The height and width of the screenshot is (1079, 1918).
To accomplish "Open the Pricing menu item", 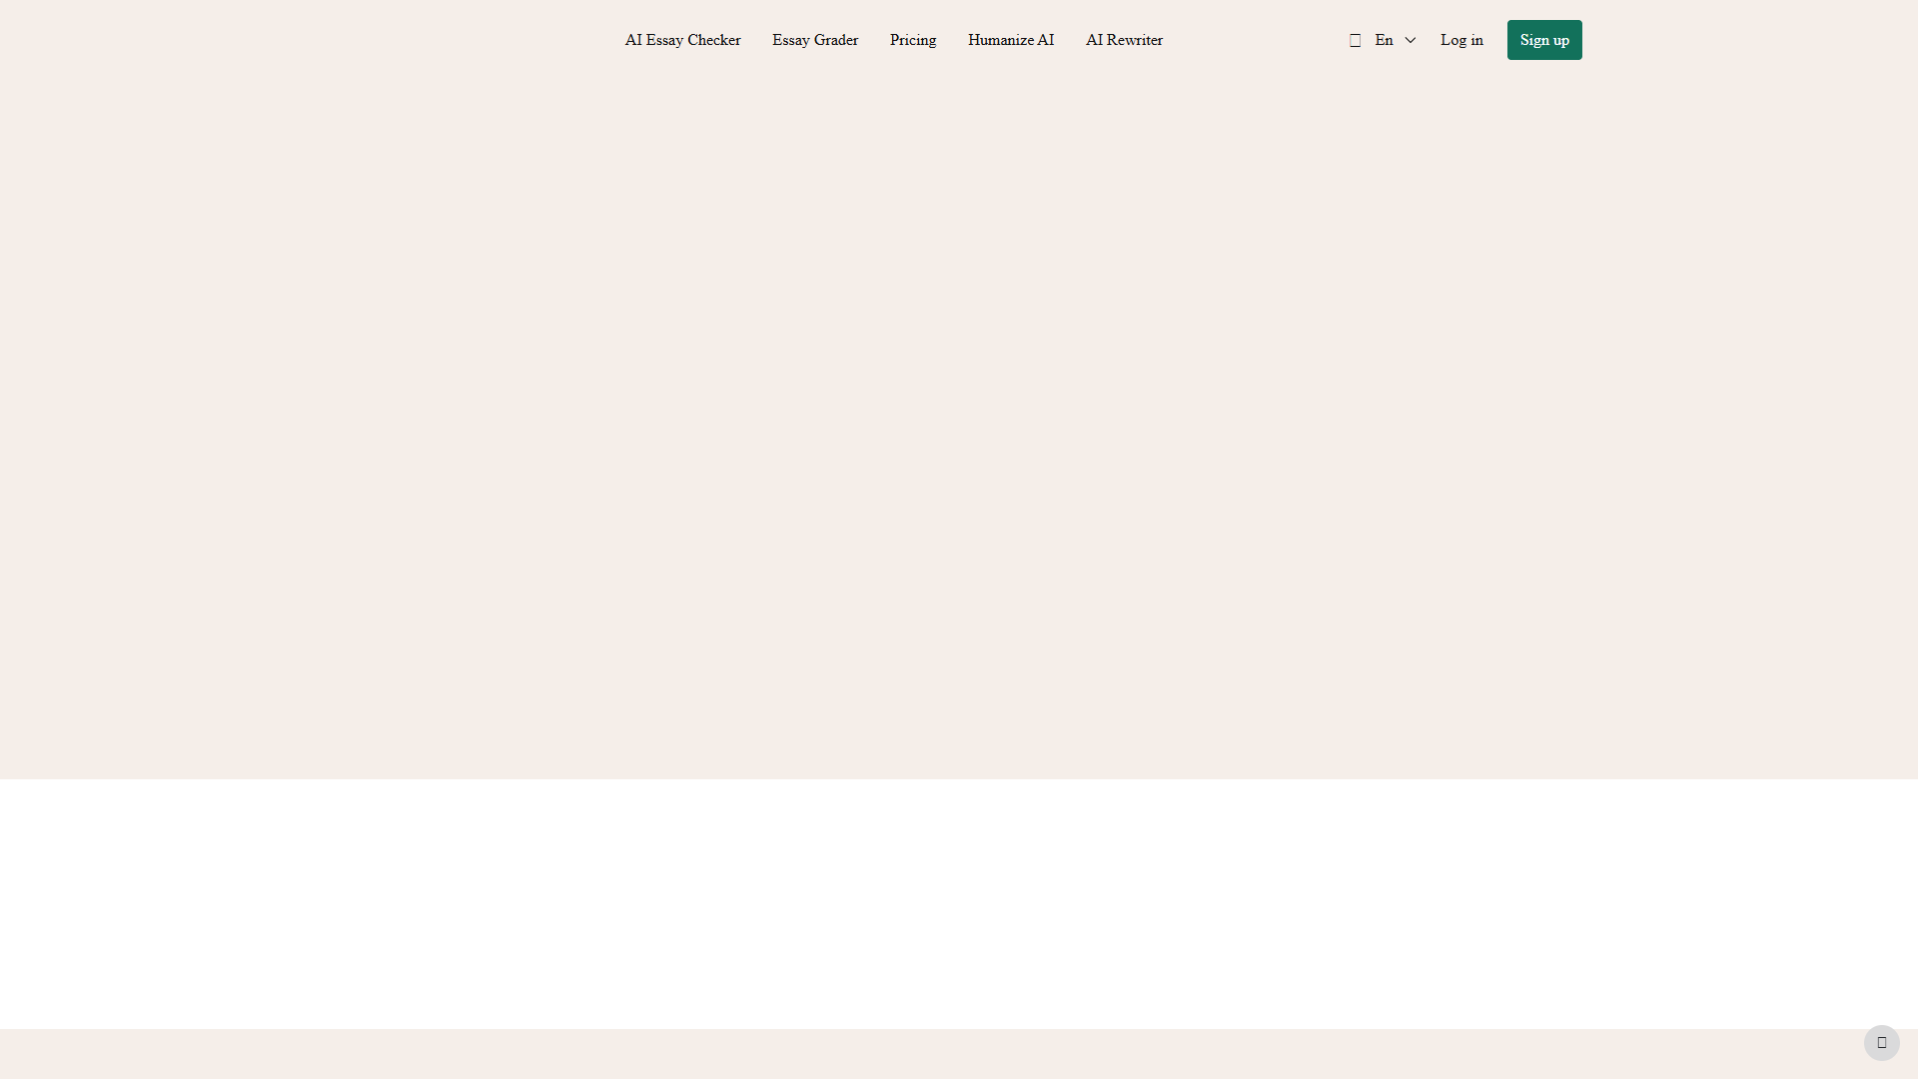I will [912, 40].
